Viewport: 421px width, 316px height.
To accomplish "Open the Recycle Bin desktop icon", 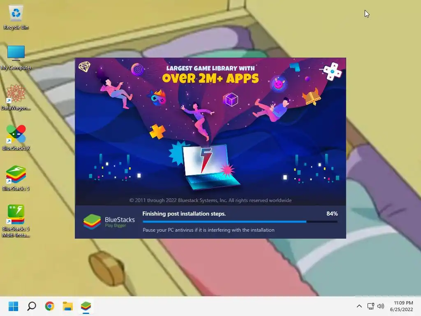I will [16, 17].
